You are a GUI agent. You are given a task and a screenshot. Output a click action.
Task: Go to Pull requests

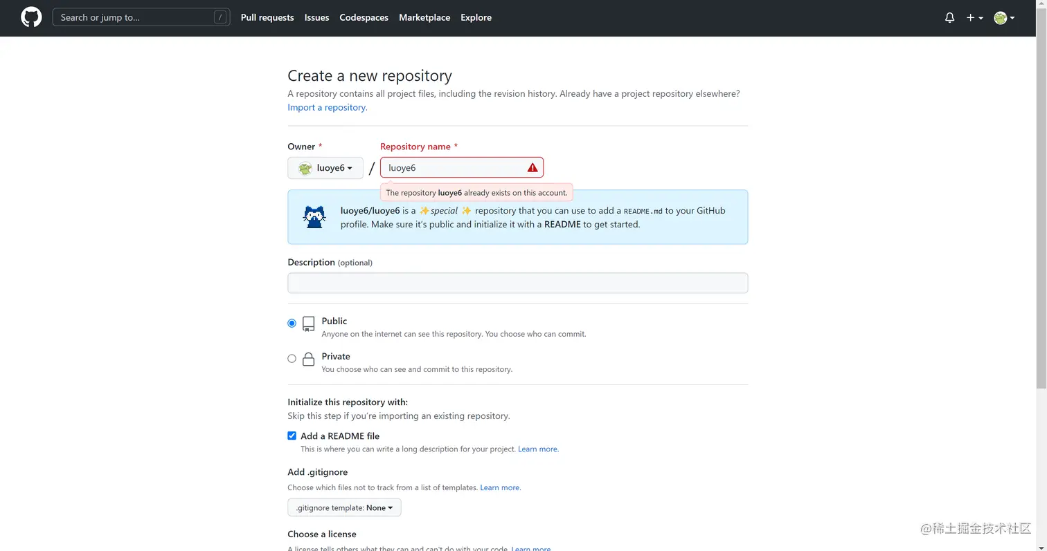(267, 17)
